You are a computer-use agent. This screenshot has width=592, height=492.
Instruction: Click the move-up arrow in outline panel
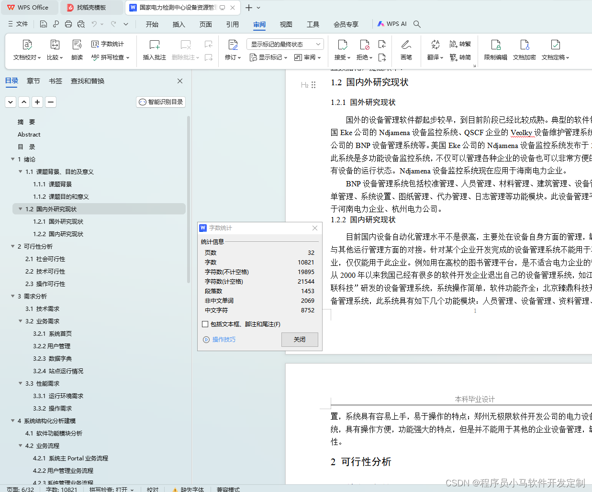pos(24,102)
